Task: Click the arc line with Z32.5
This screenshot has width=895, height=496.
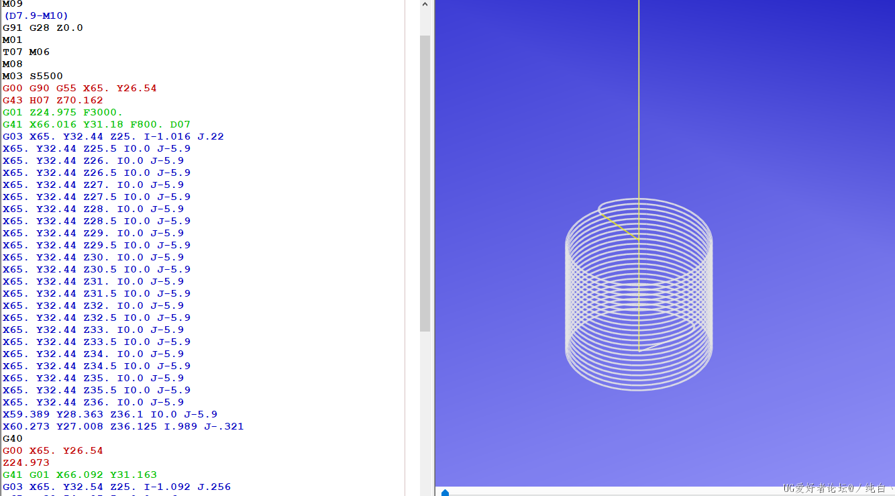Action: point(97,317)
